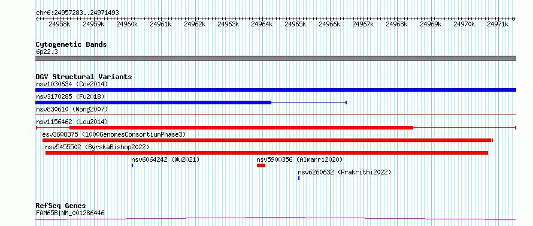Click the small blue nsv6064242 (Wu2021) marker
The height and width of the screenshot is (226, 533).
(132, 165)
